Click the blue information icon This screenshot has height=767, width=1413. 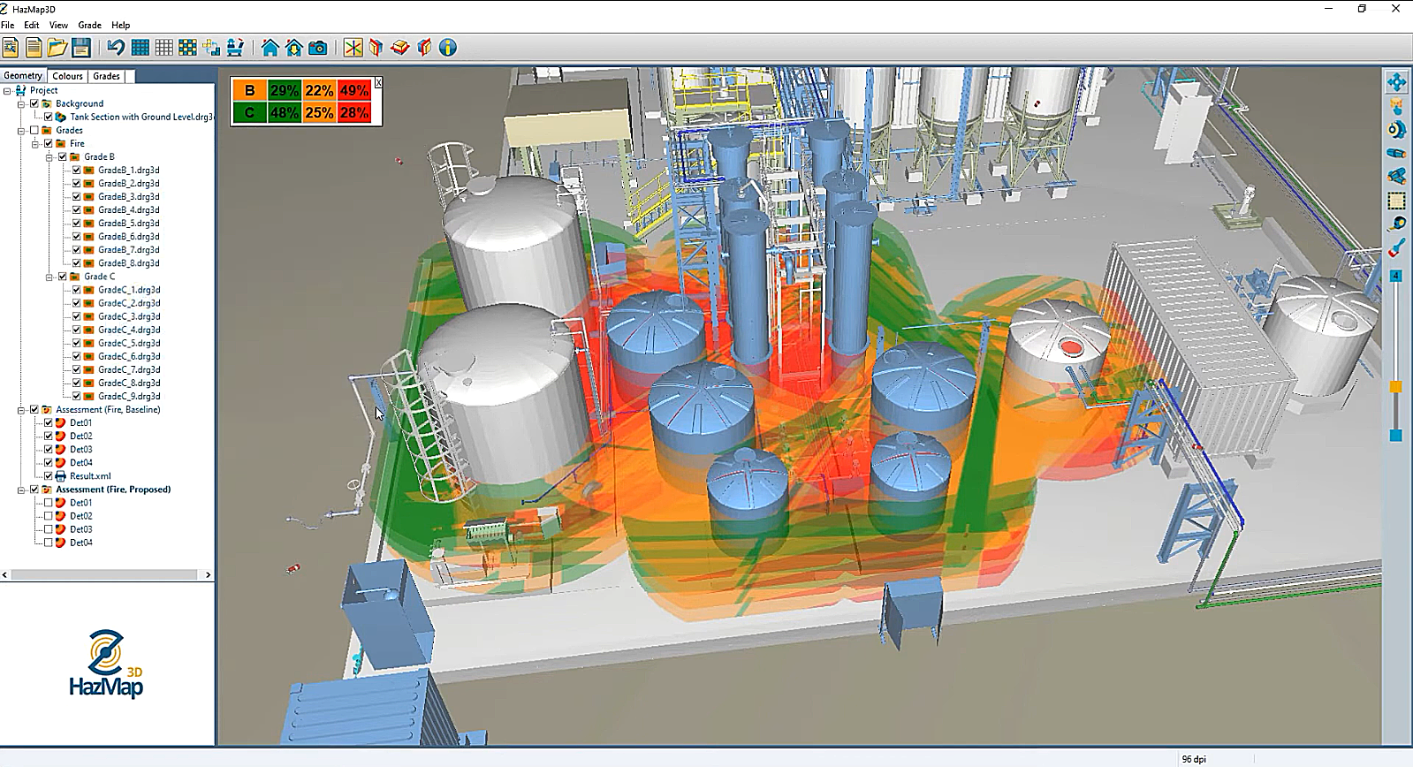click(448, 48)
